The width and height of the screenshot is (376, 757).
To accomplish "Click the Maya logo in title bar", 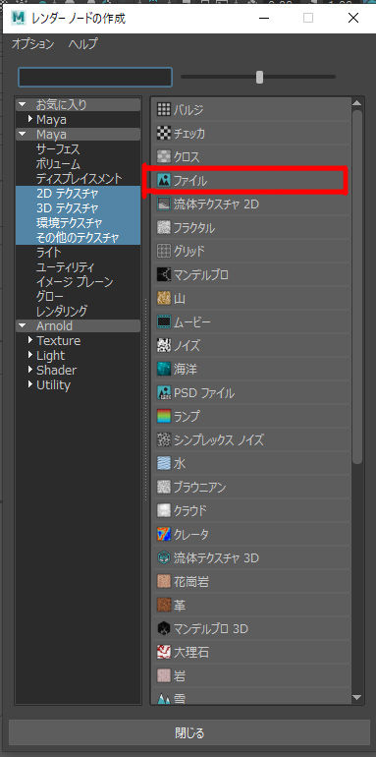I will (x=19, y=18).
